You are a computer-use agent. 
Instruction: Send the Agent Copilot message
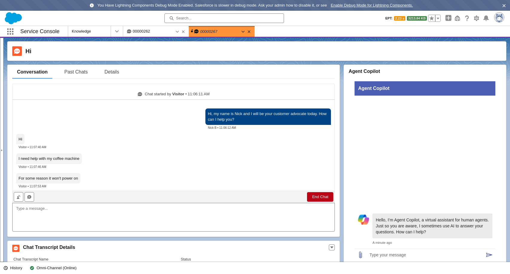coord(489,255)
